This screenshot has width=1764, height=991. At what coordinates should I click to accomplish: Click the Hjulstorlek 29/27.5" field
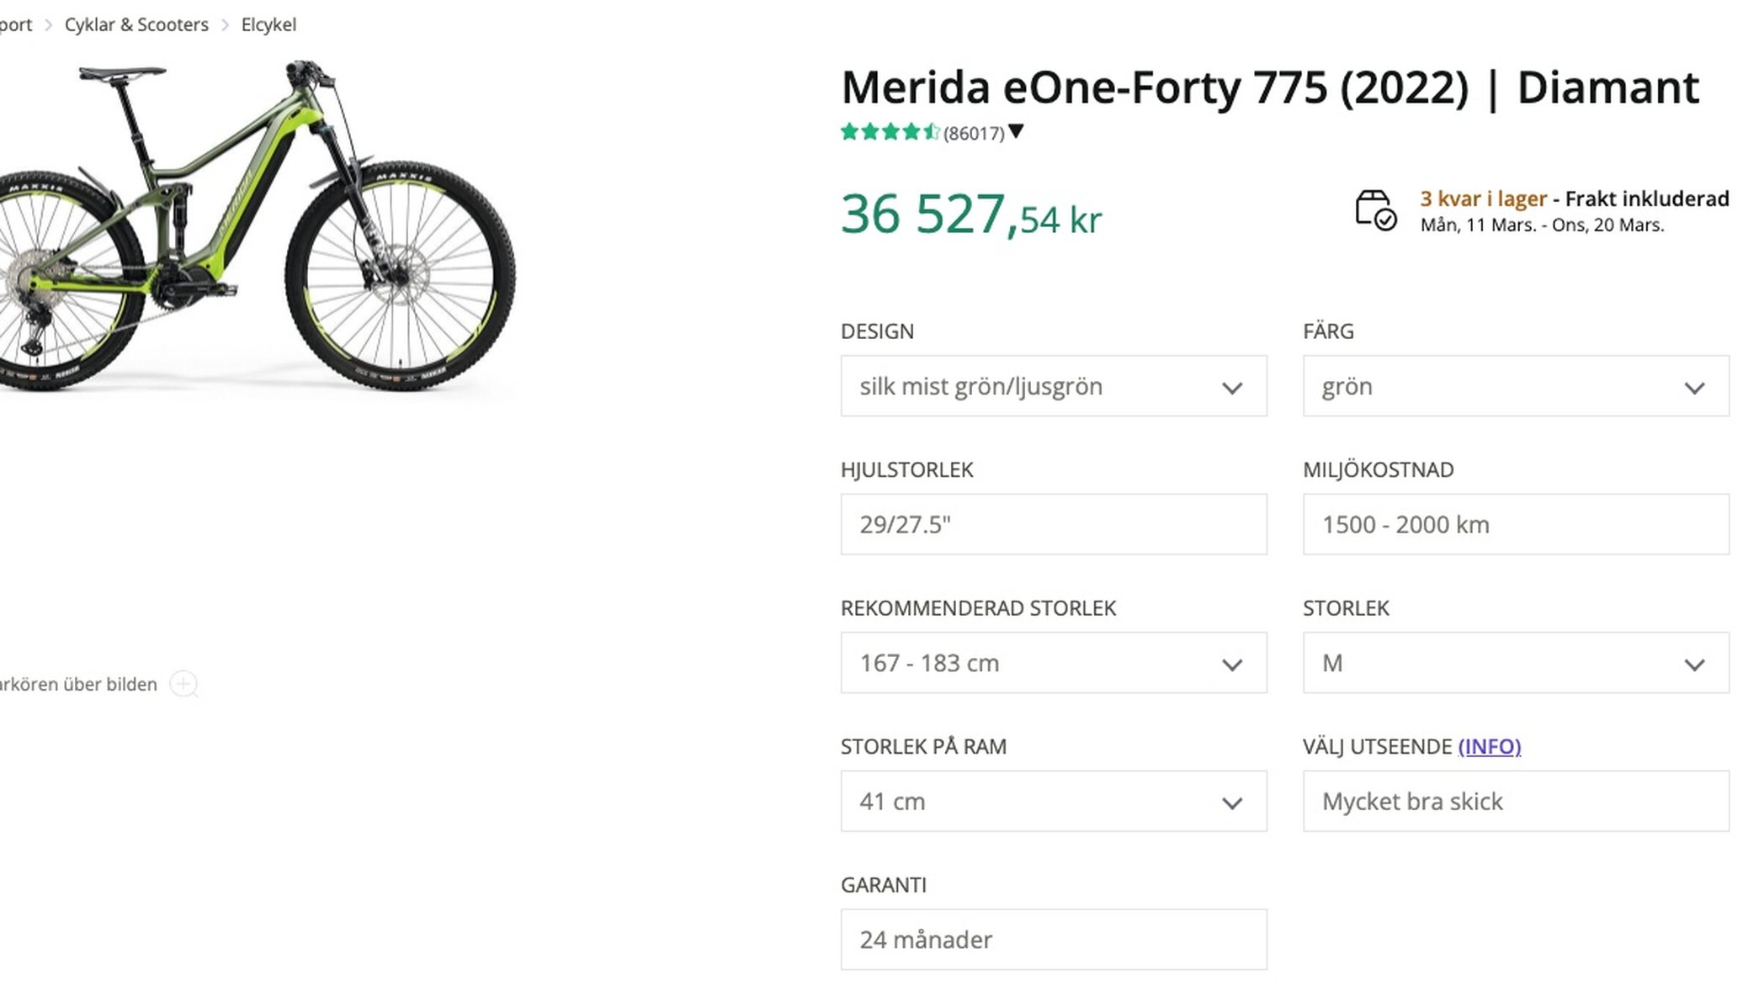[x=1053, y=524]
